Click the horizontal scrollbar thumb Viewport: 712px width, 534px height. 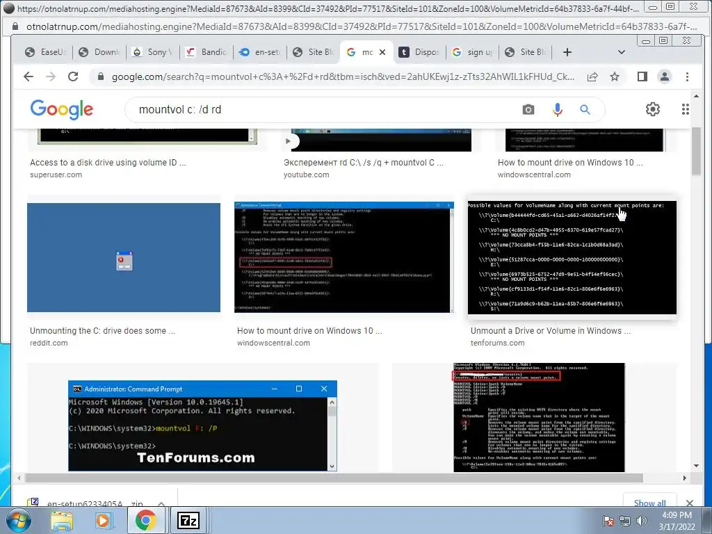(x=334, y=478)
